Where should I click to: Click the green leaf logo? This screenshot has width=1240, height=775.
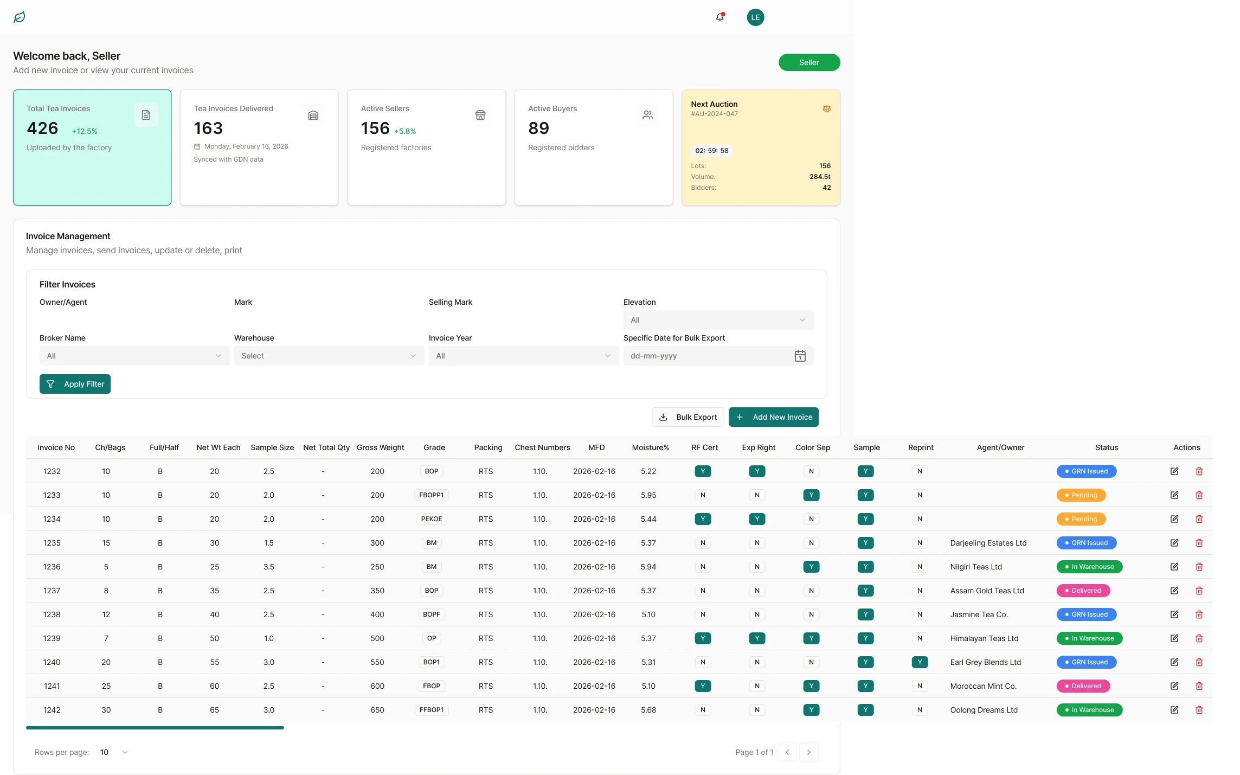20,17
